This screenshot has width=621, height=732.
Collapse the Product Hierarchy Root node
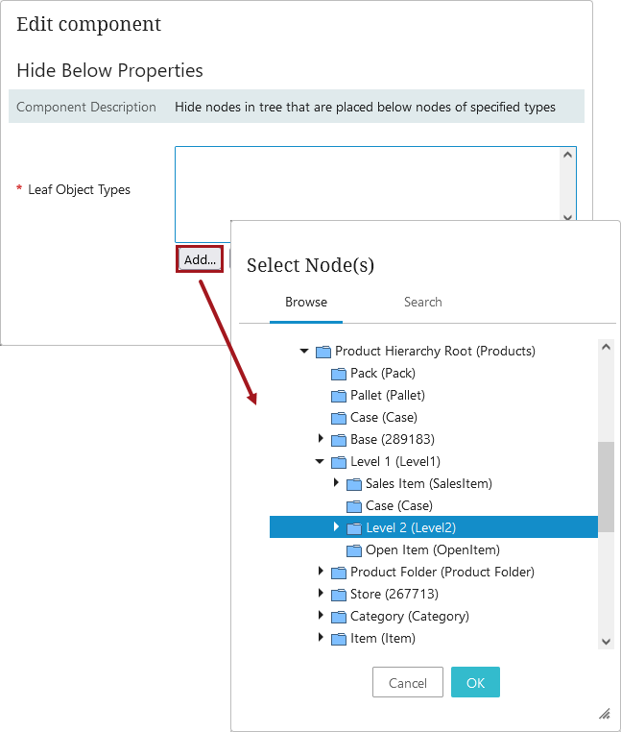coord(305,352)
